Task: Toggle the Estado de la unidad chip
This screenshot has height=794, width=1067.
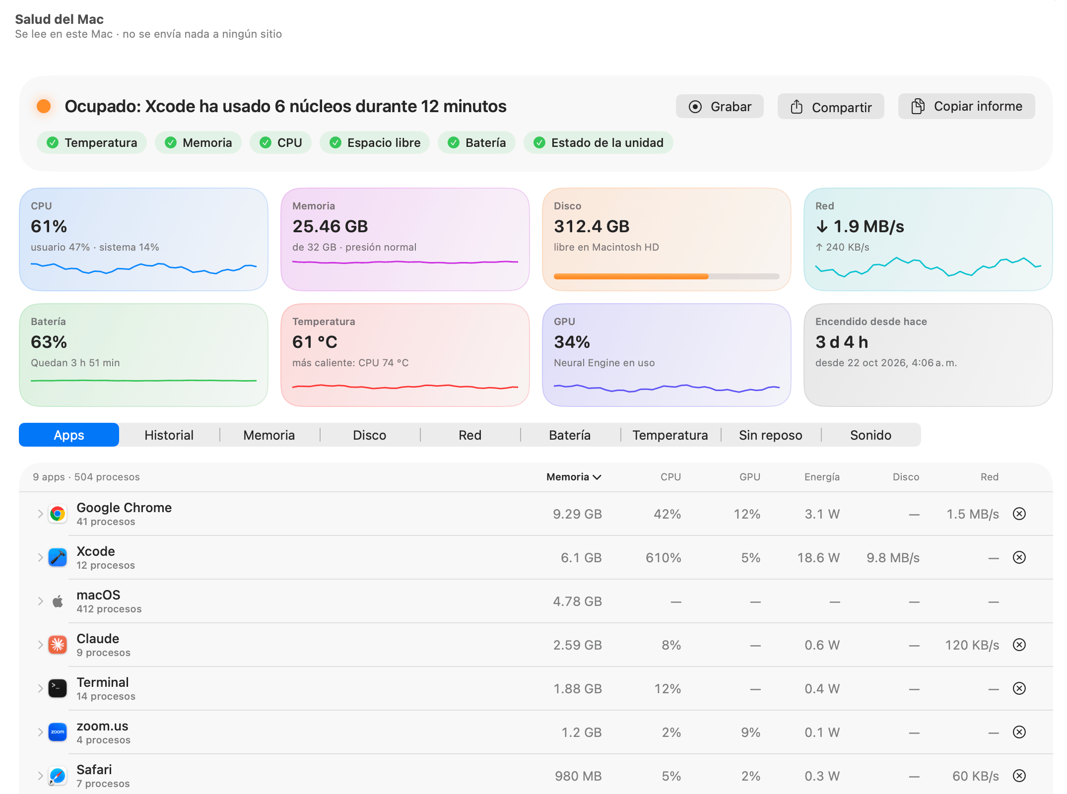Action: [599, 143]
